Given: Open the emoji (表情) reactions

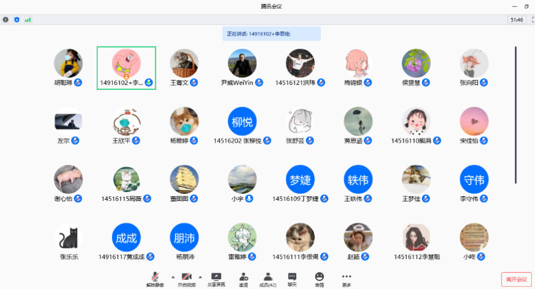Looking at the screenshot, I should (x=319, y=279).
